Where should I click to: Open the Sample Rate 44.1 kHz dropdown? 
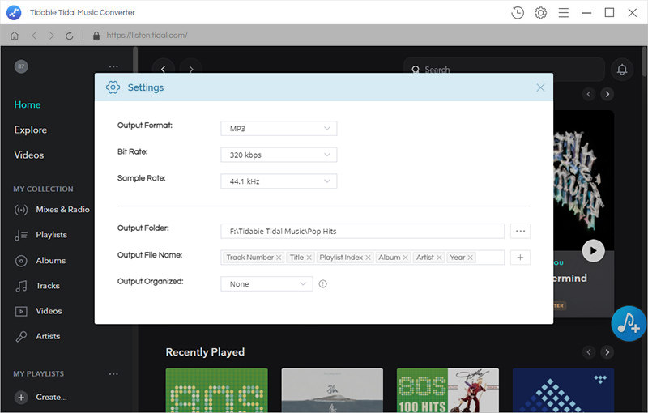(279, 181)
